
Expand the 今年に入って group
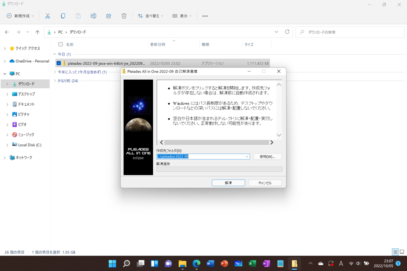coord(55,72)
